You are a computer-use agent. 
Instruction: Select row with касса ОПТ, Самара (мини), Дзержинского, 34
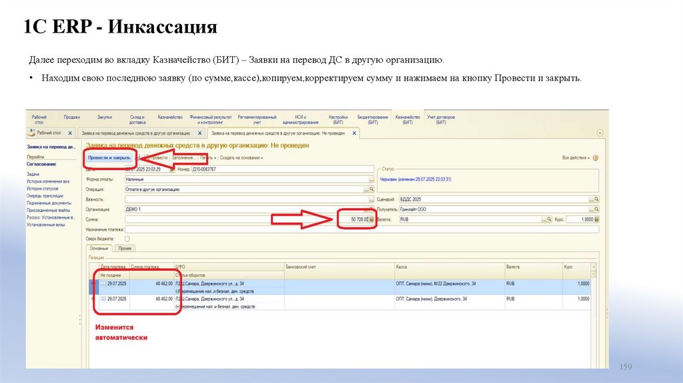(x=339, y=303)
